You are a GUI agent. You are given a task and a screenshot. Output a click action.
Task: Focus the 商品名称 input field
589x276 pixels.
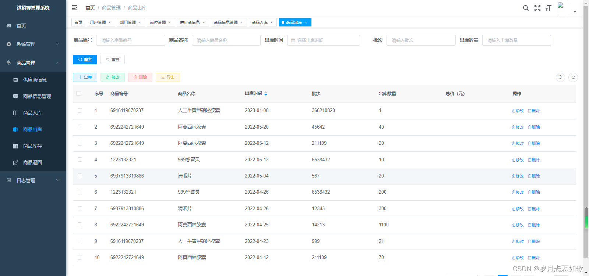coord(226,40)
